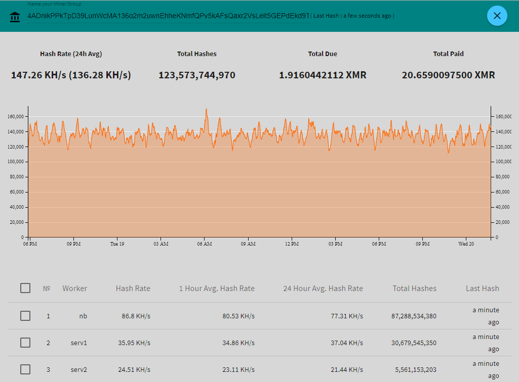Image resolution: width=519 pixels, height=382 pixels.
Task: Click the serv1 worker name
Action: click(x=78, y=343)
